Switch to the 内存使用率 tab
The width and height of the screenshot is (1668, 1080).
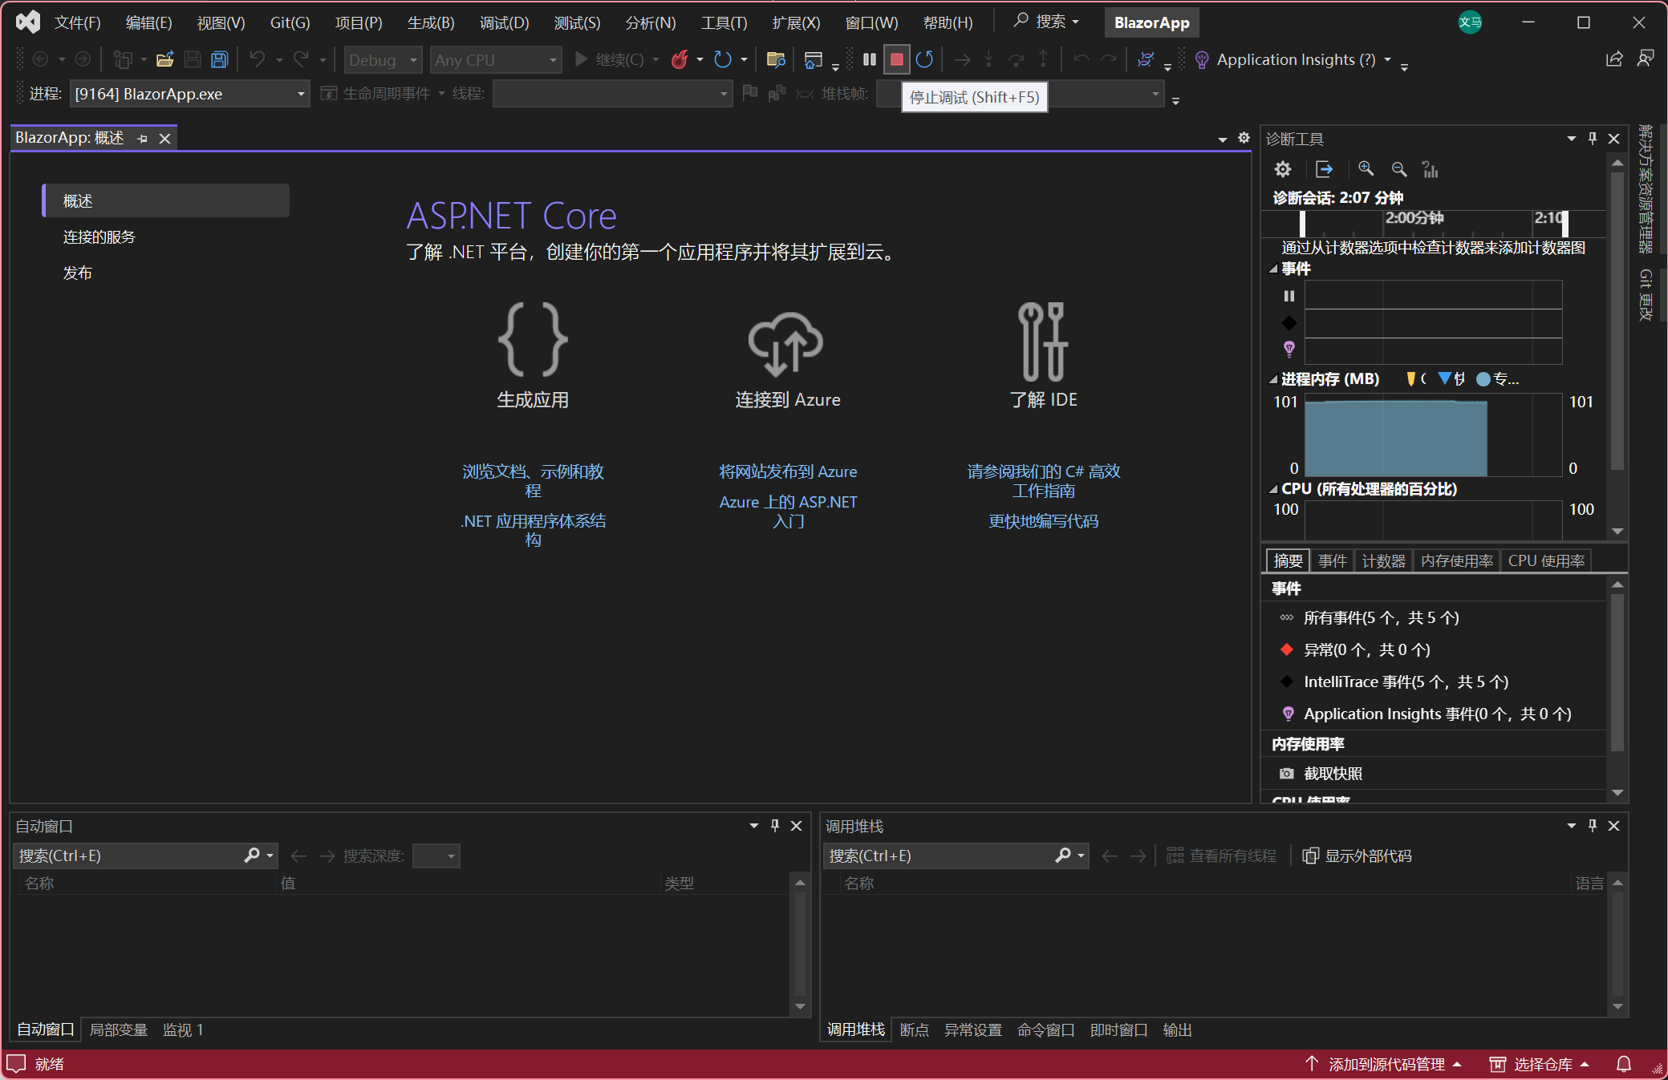click(1456, 560)
